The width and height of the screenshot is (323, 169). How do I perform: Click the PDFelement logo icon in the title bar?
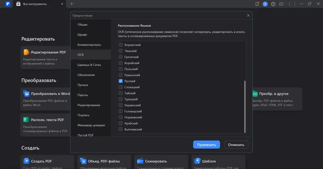pos(8,4)
